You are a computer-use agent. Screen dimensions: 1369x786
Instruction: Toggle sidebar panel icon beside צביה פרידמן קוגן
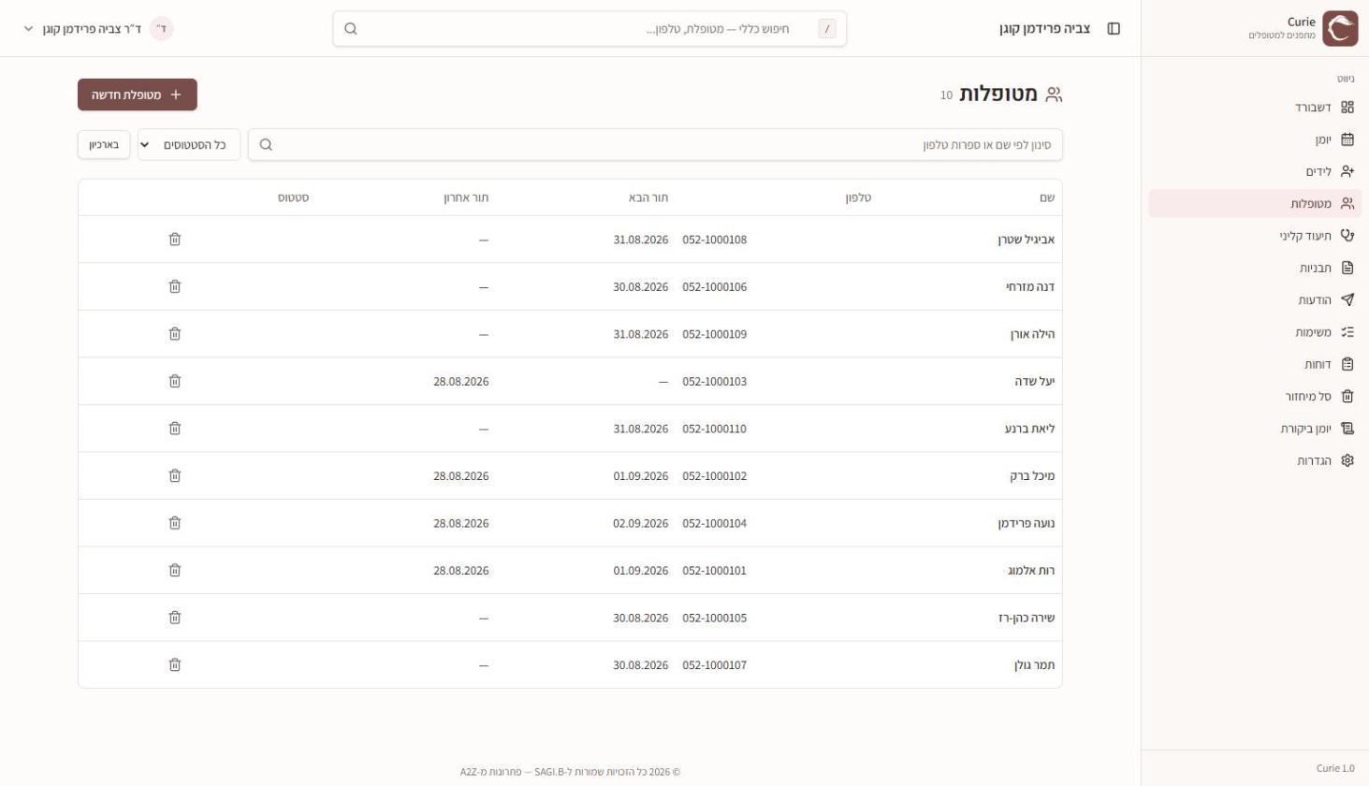(1114, 29)
